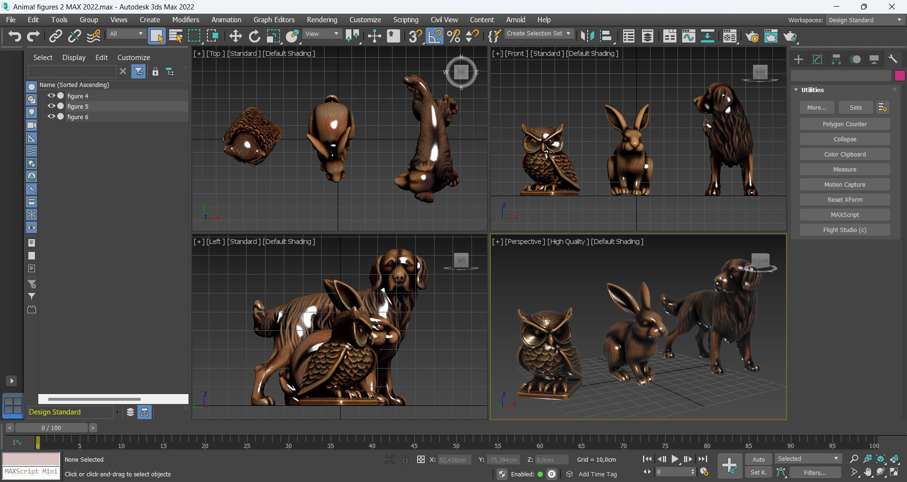Viewport: 907px width, 482px height.
Task: Hide figure 6 using its eye icon
Action: pos(51,116)
